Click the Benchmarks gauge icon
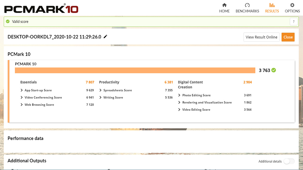This screenshot has height=170, width=303. 247,5
